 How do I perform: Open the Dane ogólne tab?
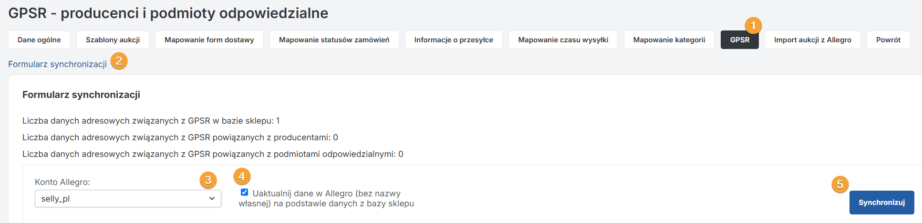39,40
